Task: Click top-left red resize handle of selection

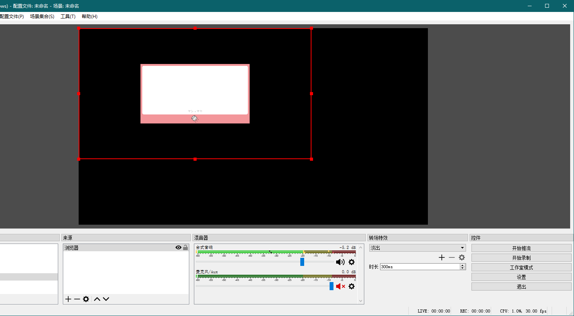Action: pos(79,29)
